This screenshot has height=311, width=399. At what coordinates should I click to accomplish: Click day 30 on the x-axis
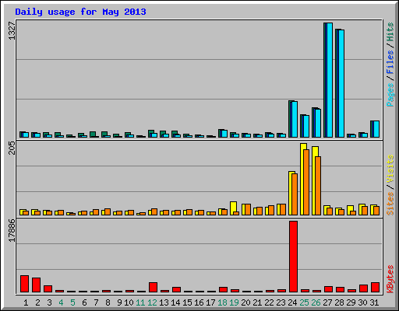362,302
